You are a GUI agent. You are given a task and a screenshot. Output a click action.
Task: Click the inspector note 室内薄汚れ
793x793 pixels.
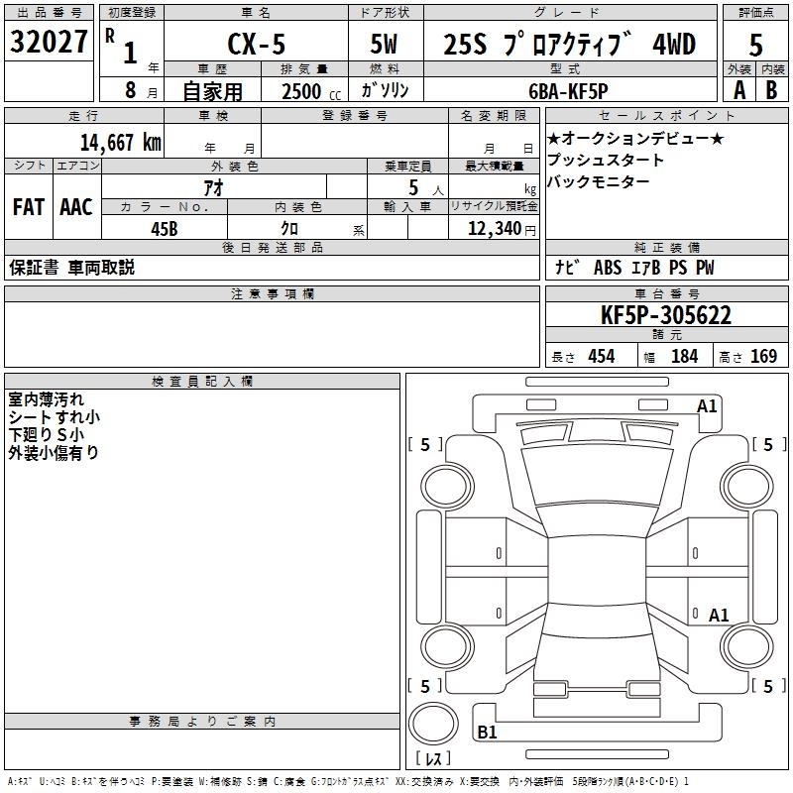[x=46, y=399]
